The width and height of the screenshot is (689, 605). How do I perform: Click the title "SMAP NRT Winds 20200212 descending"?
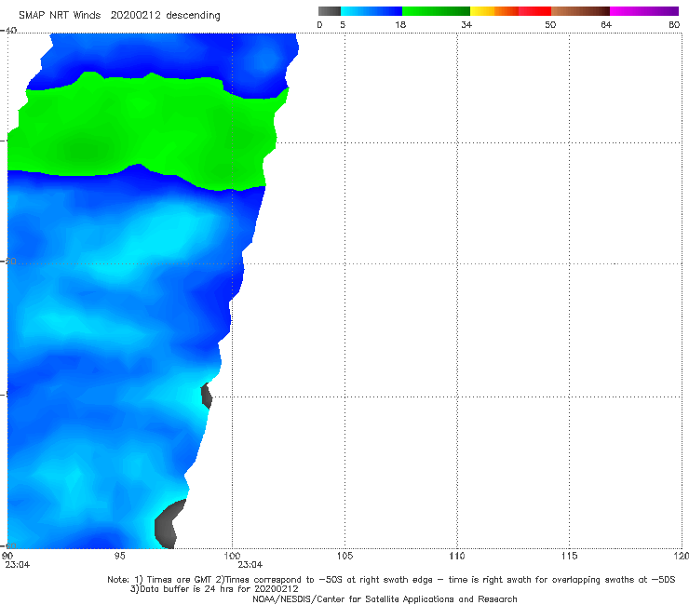119,16
